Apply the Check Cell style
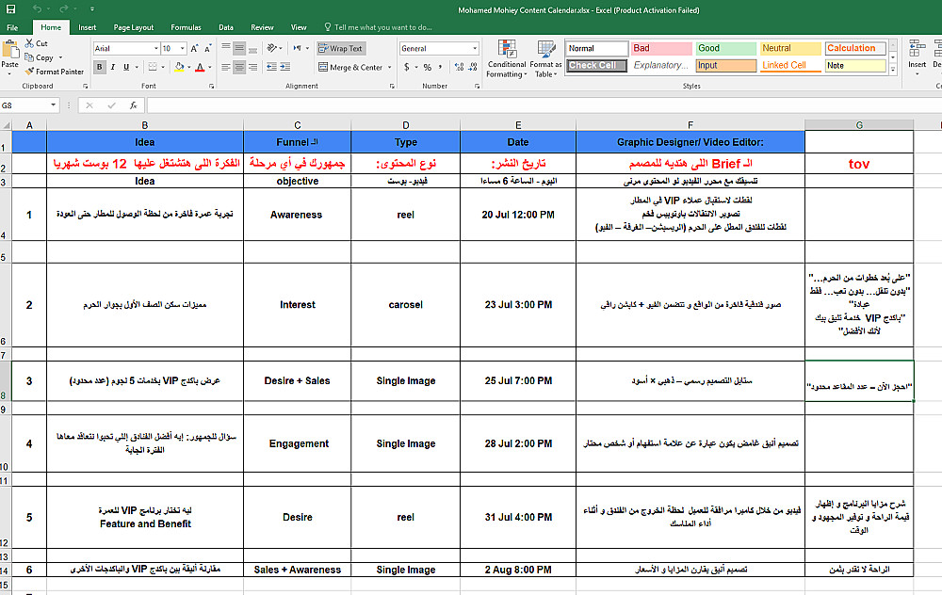The width and height of the screenshot is (942, 595). click(596, 66)
